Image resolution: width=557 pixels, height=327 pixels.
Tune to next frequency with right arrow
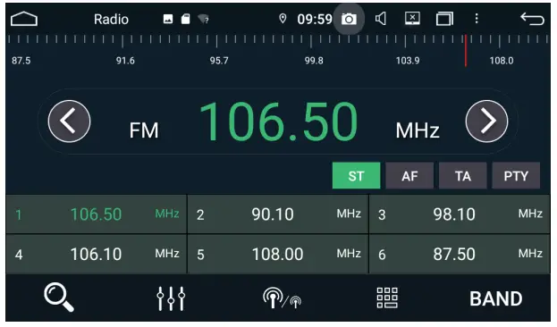[486, 122]
